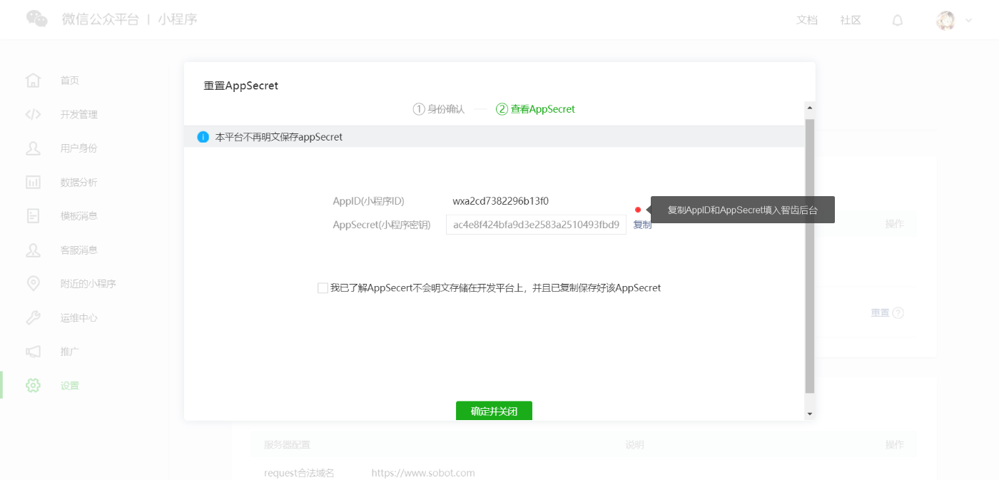Viewport: 999px width, 480px height.
Task: Click the 重置AppSecret dialog title
Action: [241, 86]
